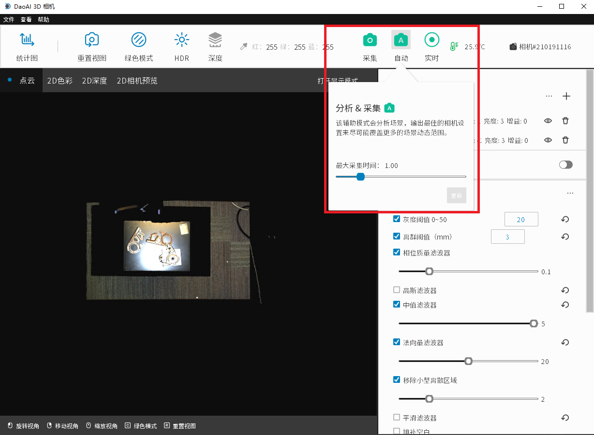The height and width of the screenshot is (435, 594).
Task: Uncheck the 中值滤波器 checkbox
Action: coord(397,305)
